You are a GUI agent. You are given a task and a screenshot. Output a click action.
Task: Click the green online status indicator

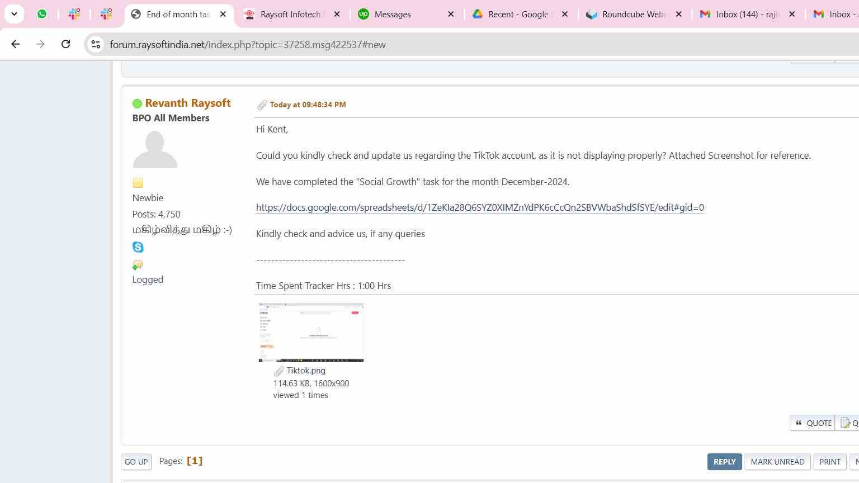click(x=137, y=103)
